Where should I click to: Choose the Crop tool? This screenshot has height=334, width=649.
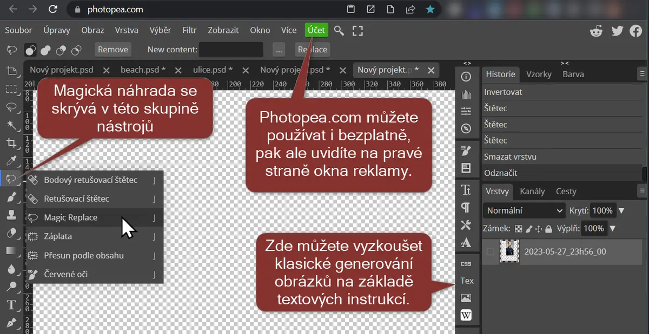tap(11, 142)
